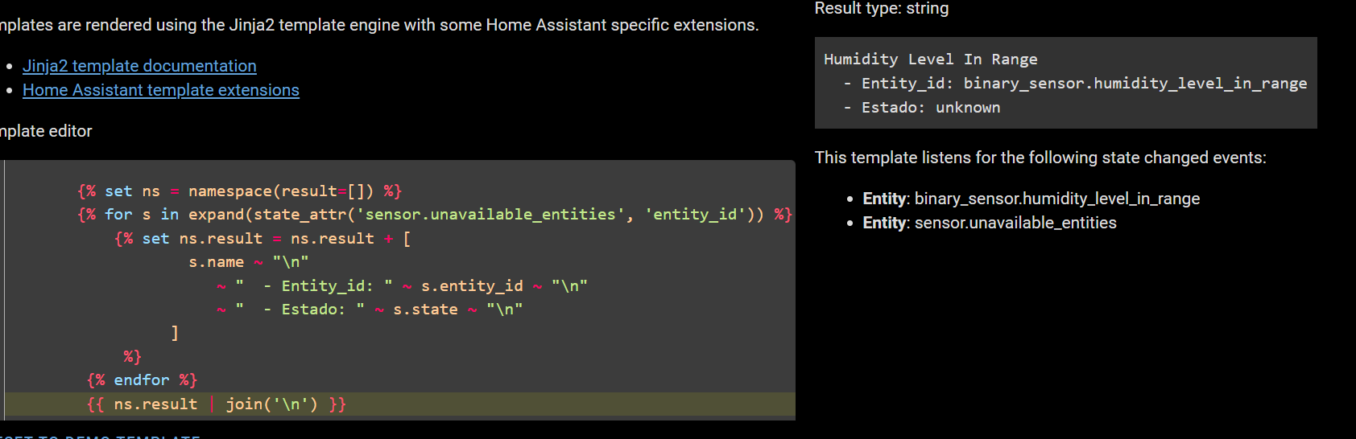Click the 'for s in expand' code line

435,215
